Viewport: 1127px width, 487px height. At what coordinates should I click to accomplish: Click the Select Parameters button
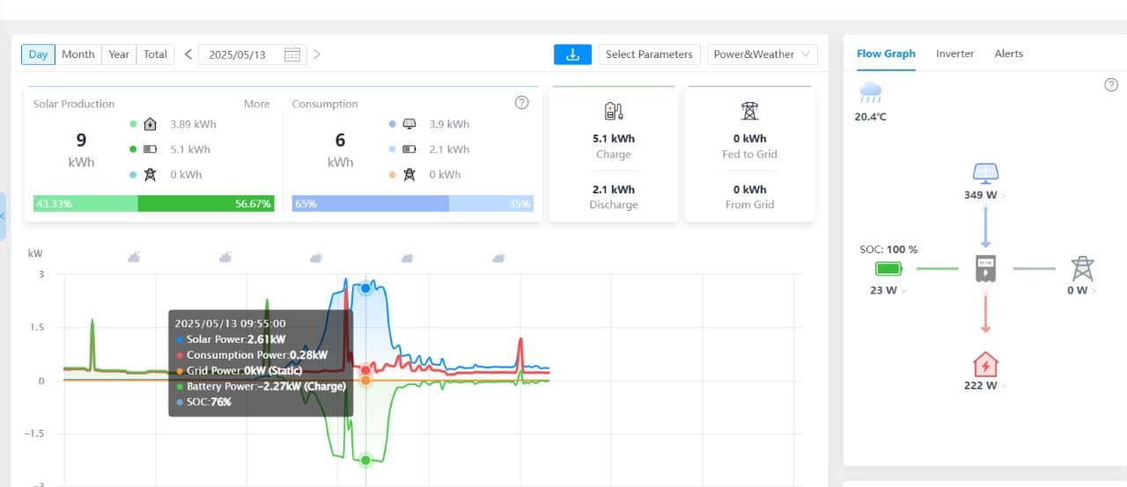pyautogui.click(x=649, y=55)
